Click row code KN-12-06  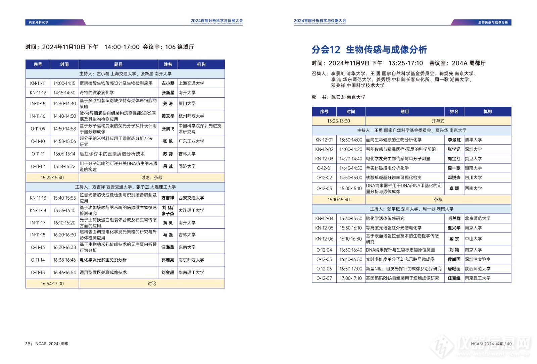[324, 239]
